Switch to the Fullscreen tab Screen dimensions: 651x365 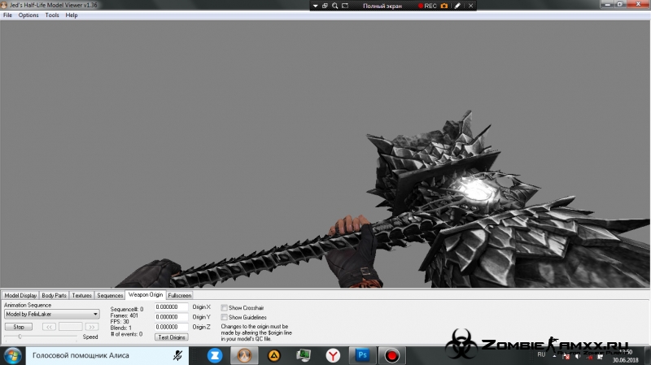(179, 295)
